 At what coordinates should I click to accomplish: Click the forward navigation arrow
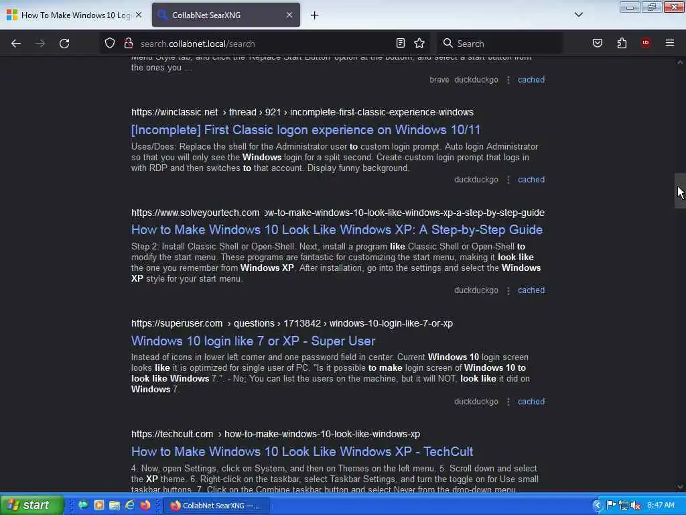point(40,44)
